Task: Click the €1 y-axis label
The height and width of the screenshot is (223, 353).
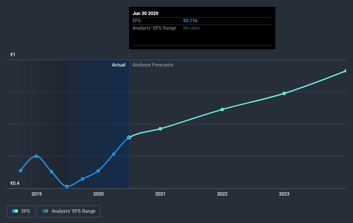Action: pyautogui.click(x=13, y=54)
